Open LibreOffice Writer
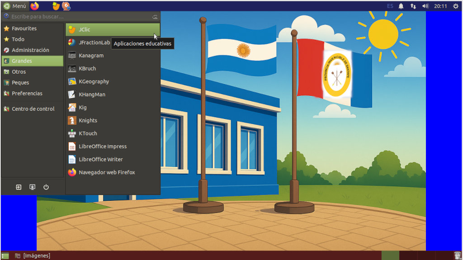Screen dimensions: 463x260 pyautogui.click(x=100, y=160)
